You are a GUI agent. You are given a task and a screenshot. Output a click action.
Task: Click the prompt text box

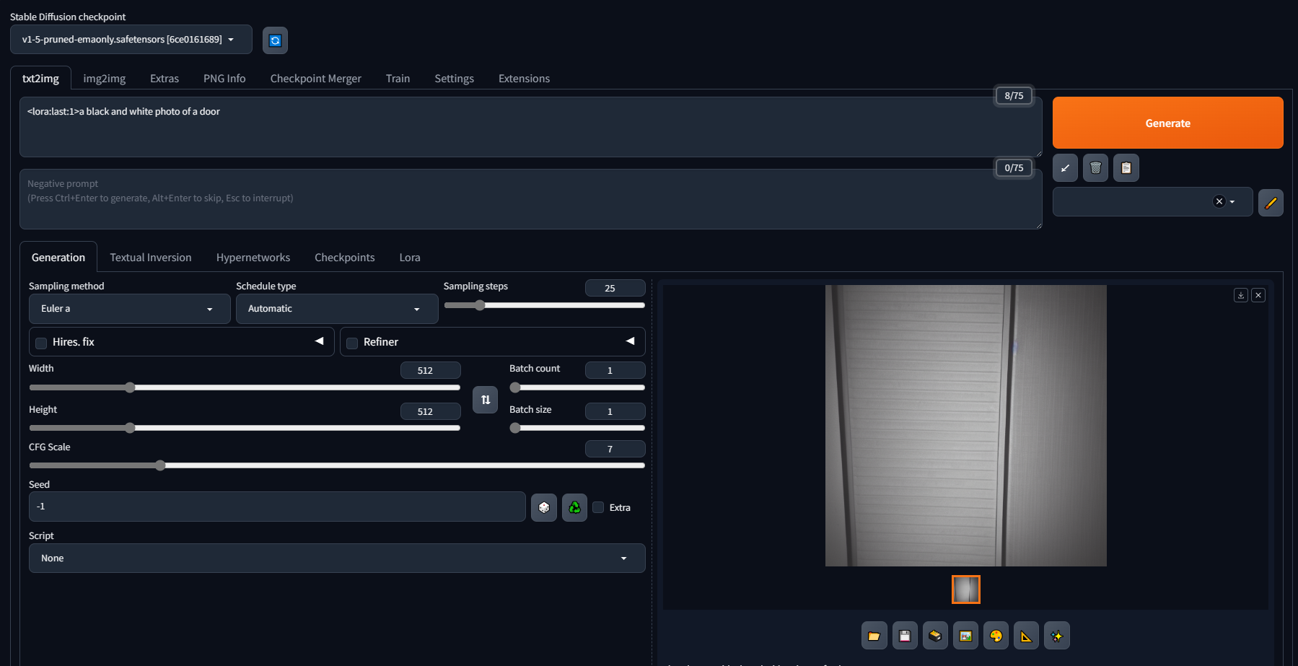click(531, 128)
